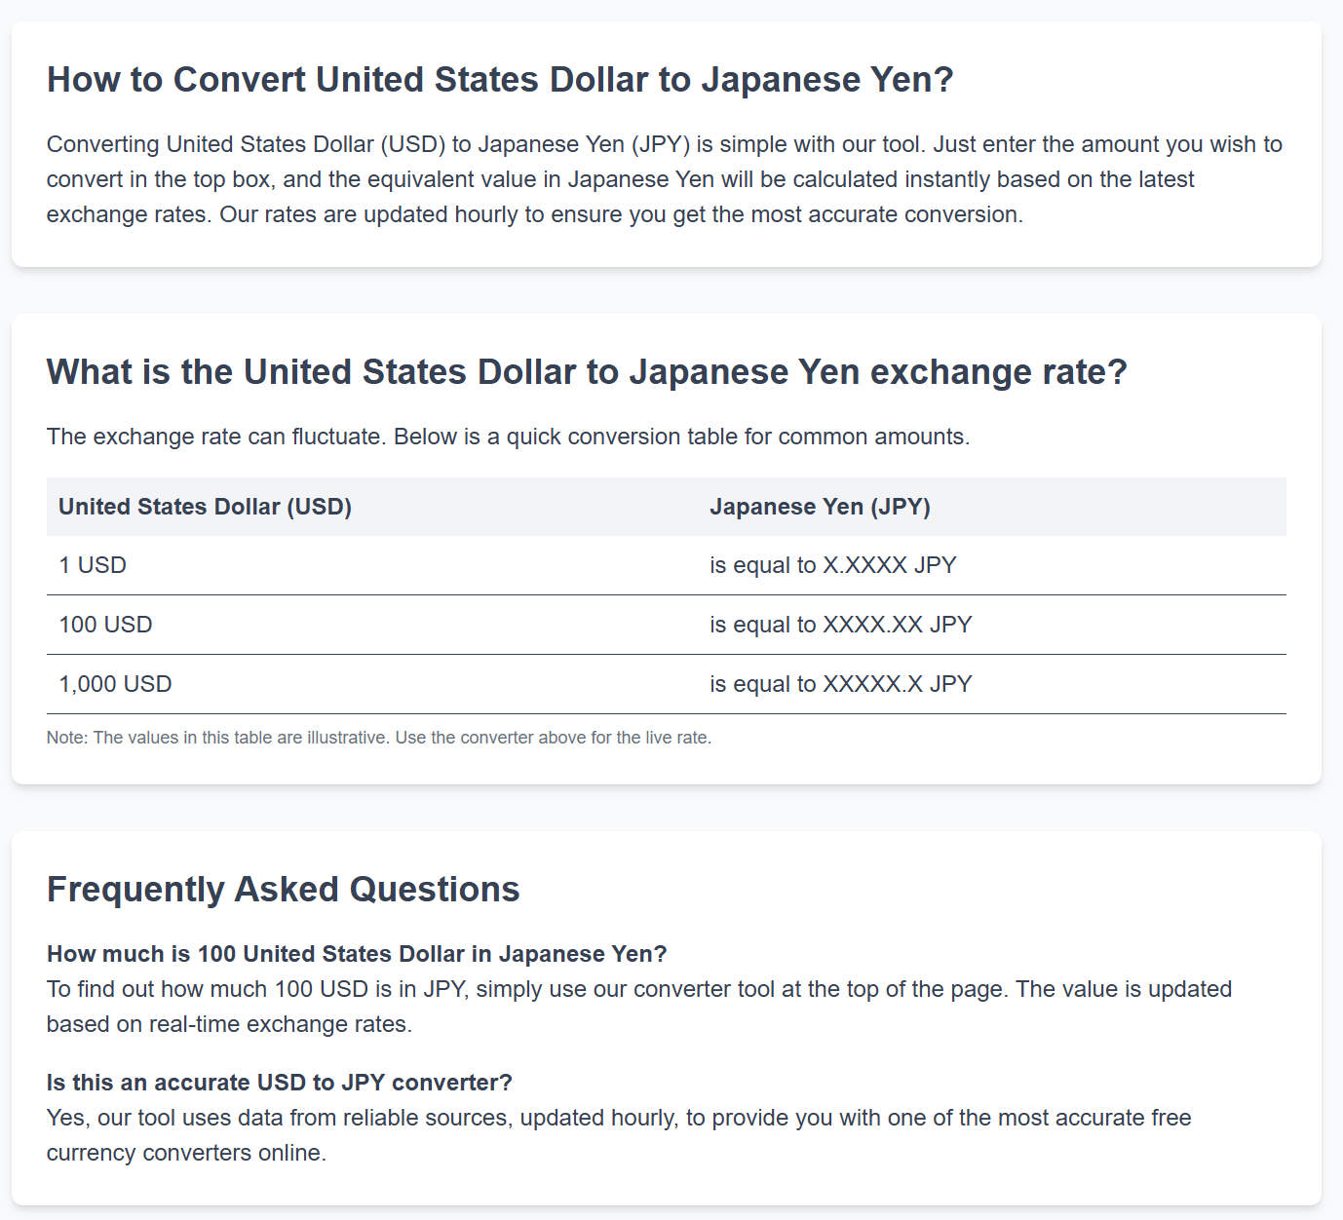The width and height of the screenshot is (1343, 1220).
Task: Click the 'Our rates are updated hourly' sentence
Action: point(622,214)
